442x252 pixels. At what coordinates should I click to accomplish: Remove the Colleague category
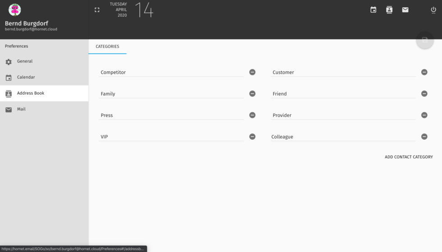(424, 137)
